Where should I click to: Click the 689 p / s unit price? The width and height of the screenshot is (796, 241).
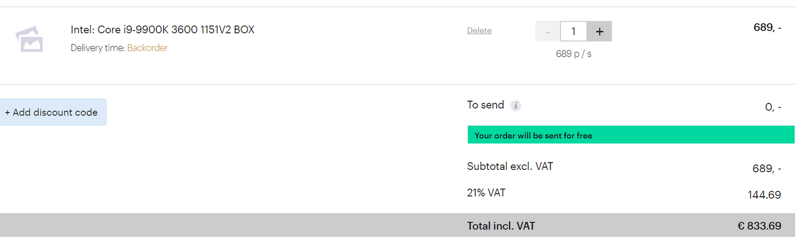tap(573, 54)
